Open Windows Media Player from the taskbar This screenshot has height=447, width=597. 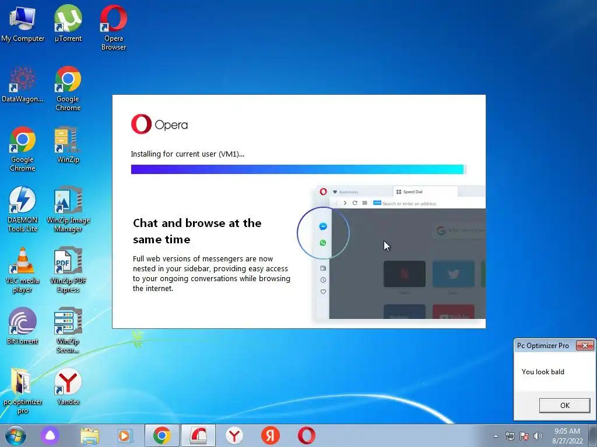click(x=125, y=435)
